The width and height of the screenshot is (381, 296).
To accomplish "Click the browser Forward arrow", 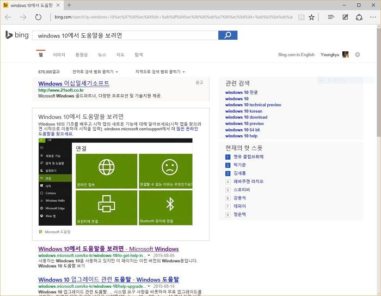I will coord(23,17).
